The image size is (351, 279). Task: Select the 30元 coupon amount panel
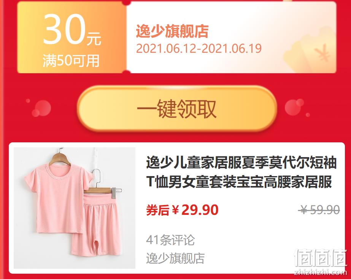tap(72, 37)
